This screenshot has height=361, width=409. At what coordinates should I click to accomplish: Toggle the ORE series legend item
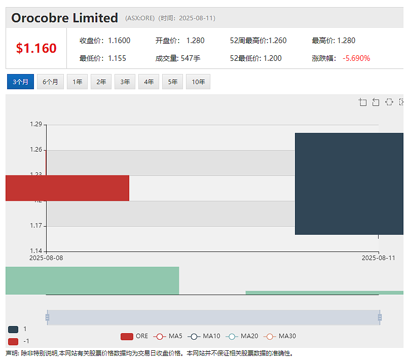coord(134,336)
